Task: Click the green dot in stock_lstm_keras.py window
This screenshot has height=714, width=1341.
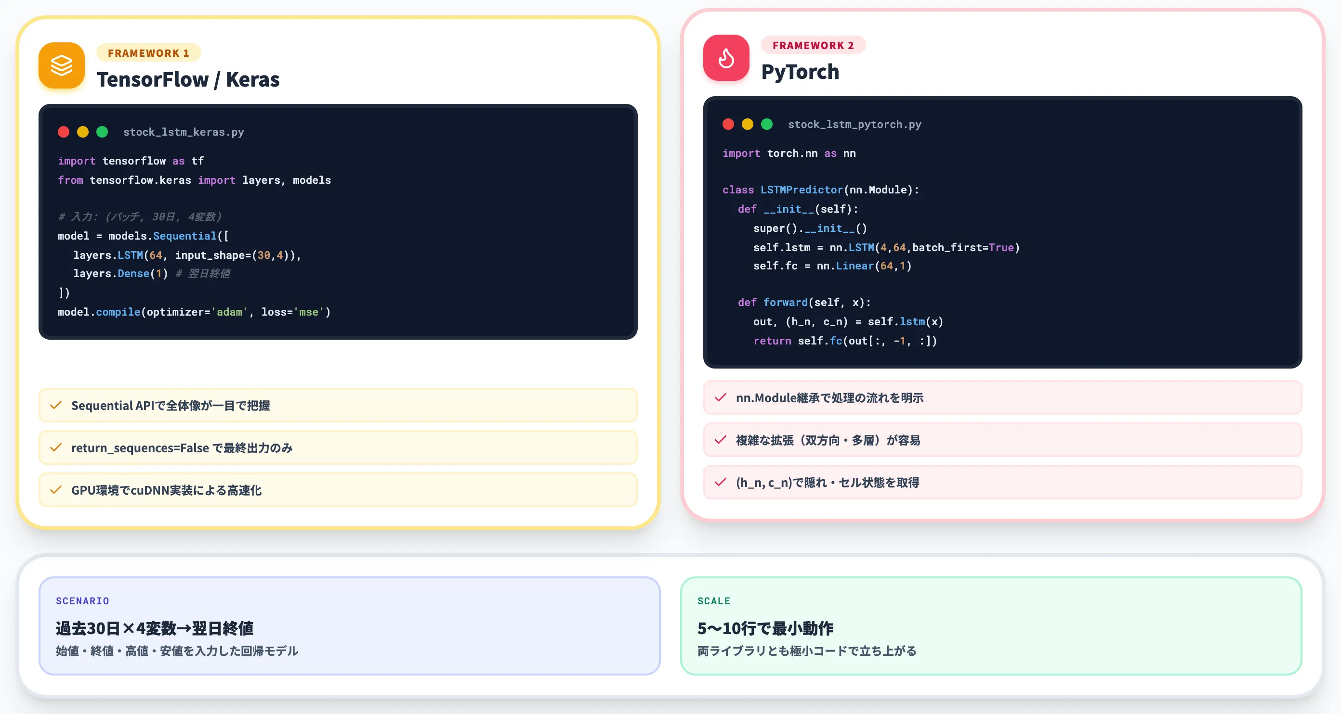Action: (x=102, y=132)
